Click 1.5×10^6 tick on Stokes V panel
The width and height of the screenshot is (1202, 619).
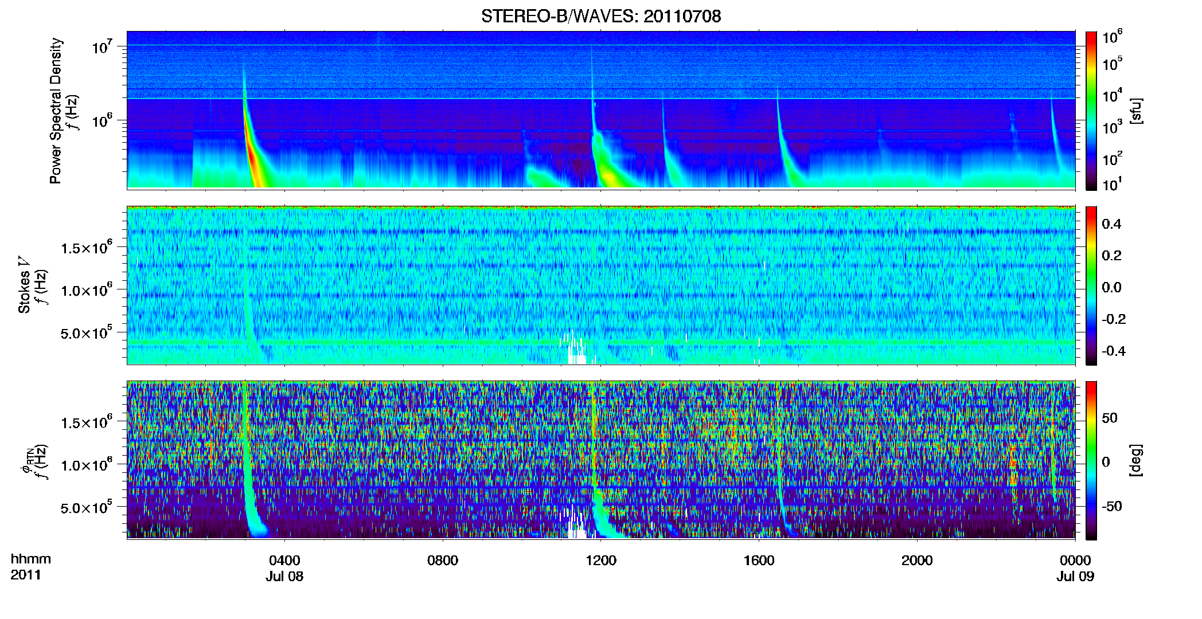coord(87,248)
